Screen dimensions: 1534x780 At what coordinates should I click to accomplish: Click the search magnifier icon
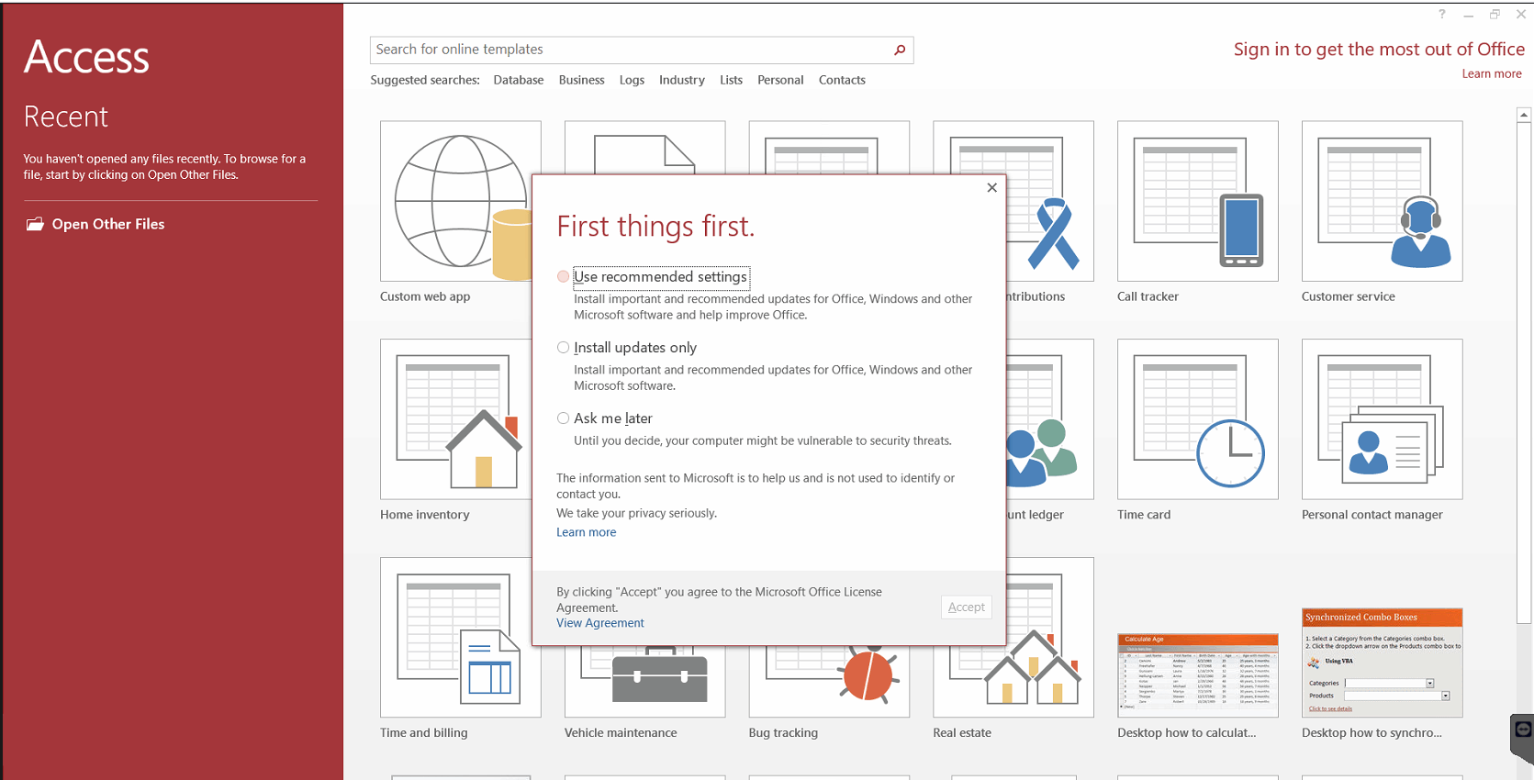[900, 50]
